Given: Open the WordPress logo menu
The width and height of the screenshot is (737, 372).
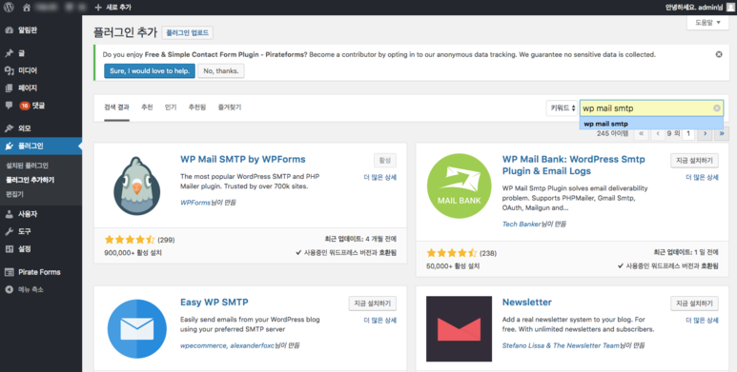Looking at the screenshot, I should (9, 7).
